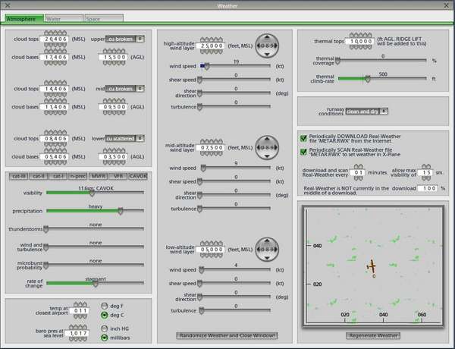Click the allow max visibility field
This screenshot has width=455, height=349.
coord(426,172)
